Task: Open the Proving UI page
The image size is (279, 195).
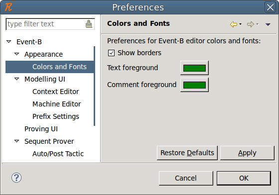Action: (41, 129)
